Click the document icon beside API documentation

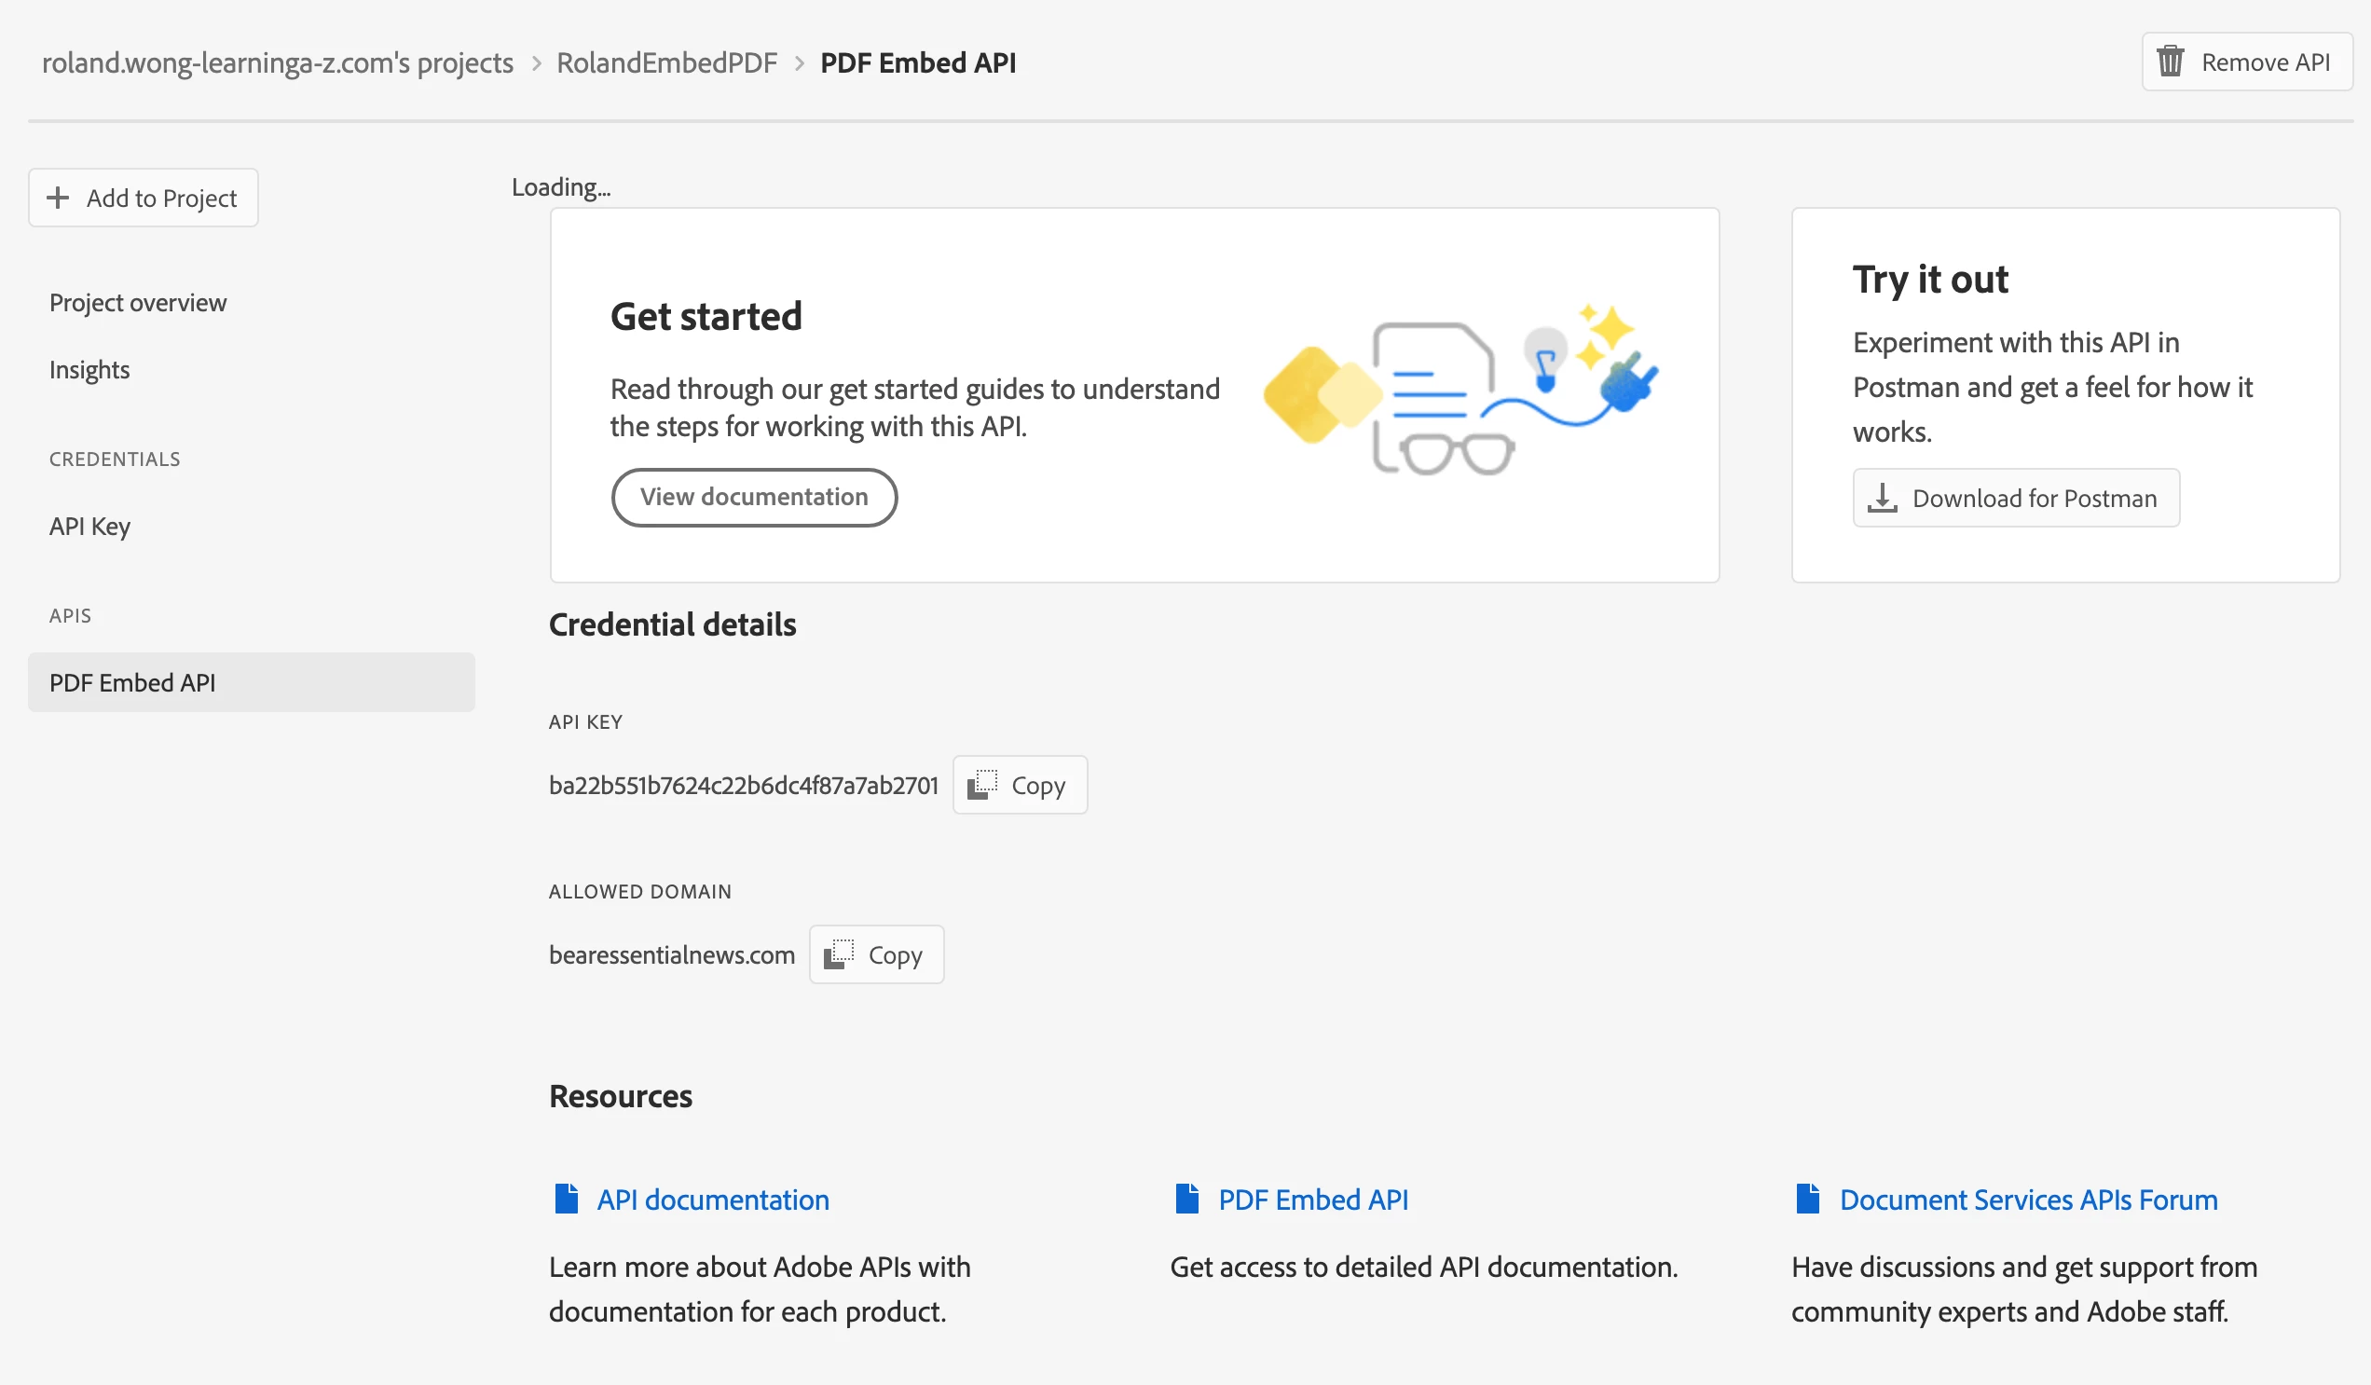567,1199
